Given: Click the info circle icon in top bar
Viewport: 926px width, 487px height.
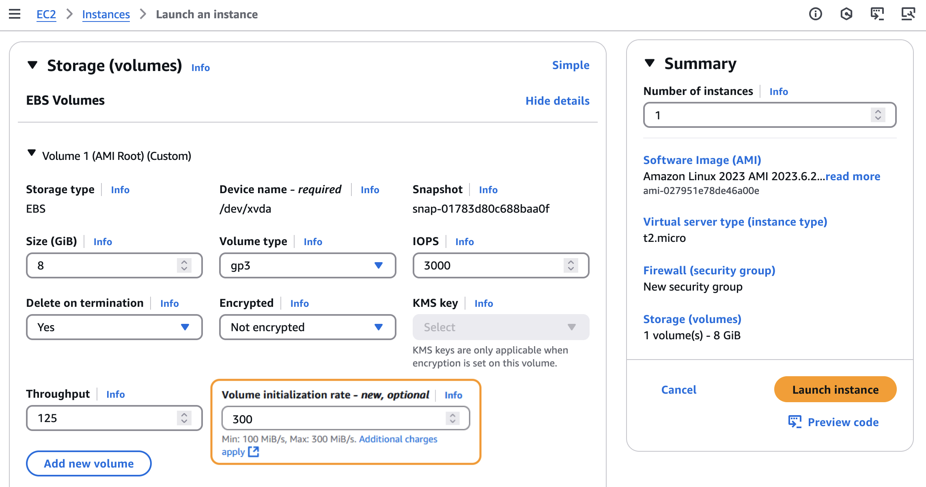Looking at the screenshot, I should click(815, 14).
